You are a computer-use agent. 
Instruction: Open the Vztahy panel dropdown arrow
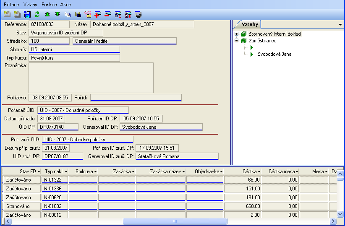(340, 25)
